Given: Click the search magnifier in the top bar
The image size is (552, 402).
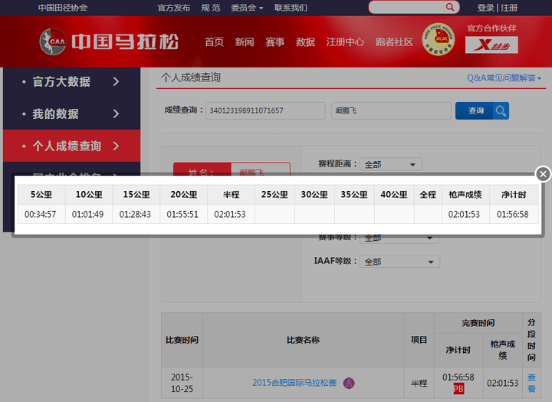Looking at the screenshot, I should pos(450,7).
